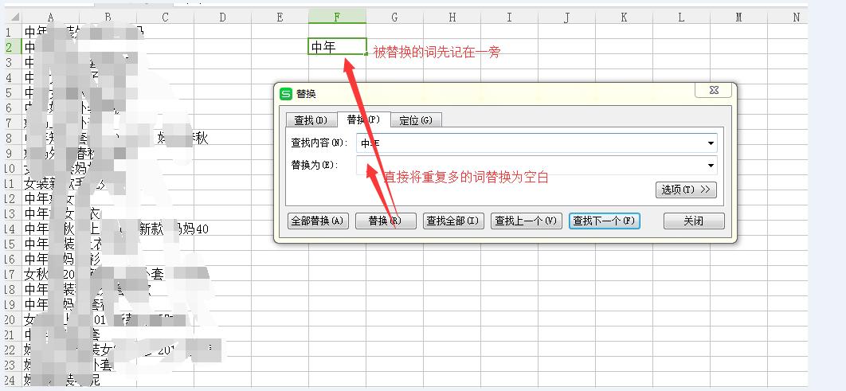
Task: Select column D header
Action: (x=223, y=18)
